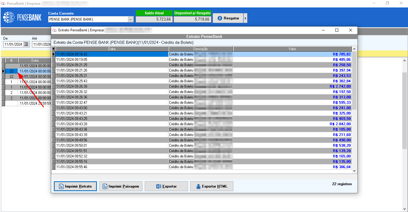The width and height of the screenshot is (408, 212).
Task: Click the main PenseBank title bar icon
Action: point(3,3)
